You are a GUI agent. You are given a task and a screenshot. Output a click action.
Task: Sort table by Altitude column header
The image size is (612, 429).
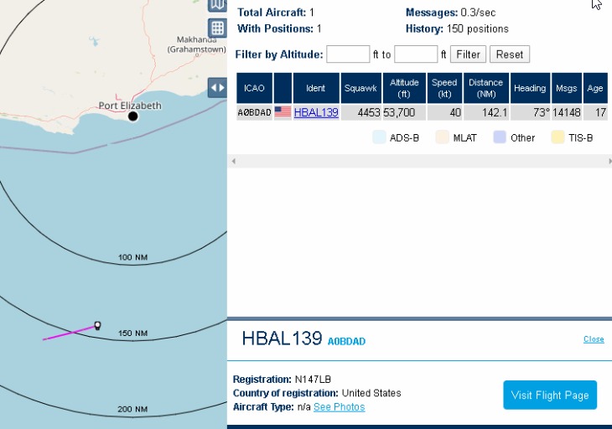[404, 88]
